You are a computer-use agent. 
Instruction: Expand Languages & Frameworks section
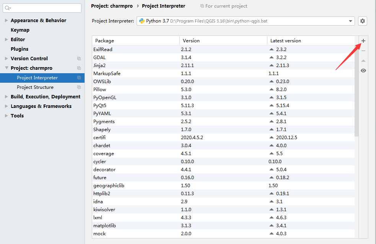[7, 106]
